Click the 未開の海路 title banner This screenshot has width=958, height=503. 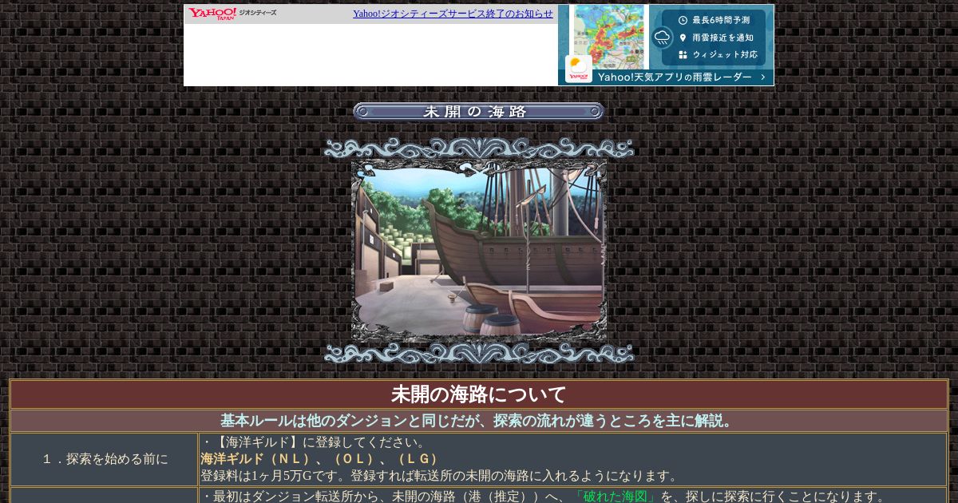click(x=479, y=112)
